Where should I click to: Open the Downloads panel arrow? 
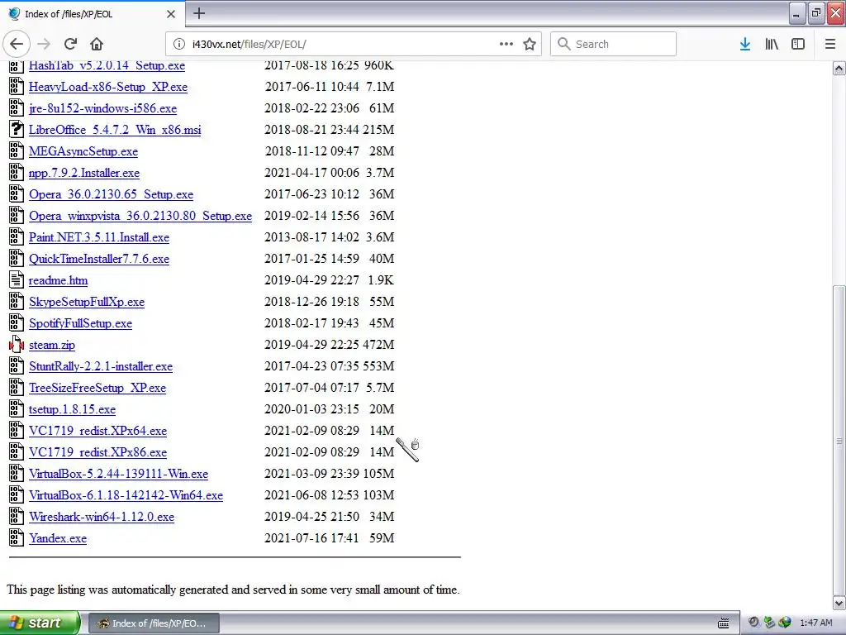[x=745, y=44]
